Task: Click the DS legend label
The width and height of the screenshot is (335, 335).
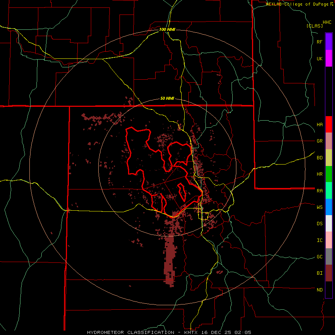Action: [x=320, y=223]
